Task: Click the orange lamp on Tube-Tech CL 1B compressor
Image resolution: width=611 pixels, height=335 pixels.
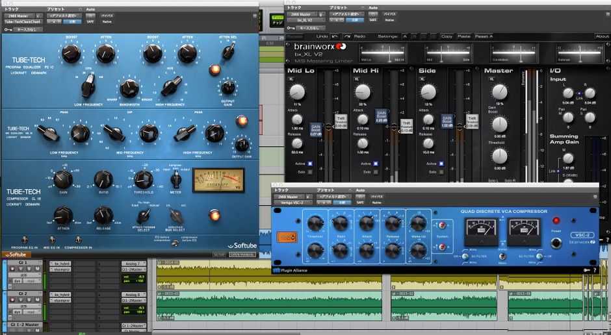Action: coord(214,215)
